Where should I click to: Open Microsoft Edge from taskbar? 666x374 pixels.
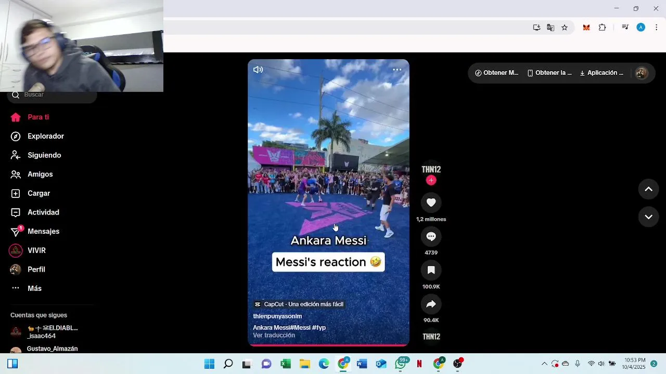click(324, 364)
